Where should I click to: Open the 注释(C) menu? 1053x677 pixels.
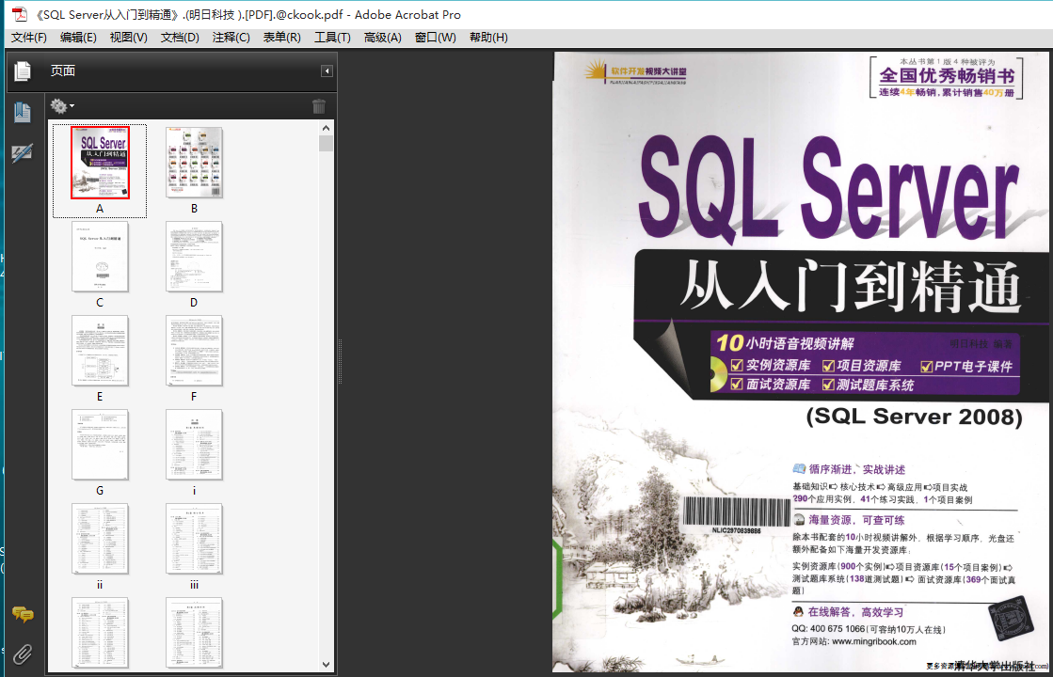(231, 38)
